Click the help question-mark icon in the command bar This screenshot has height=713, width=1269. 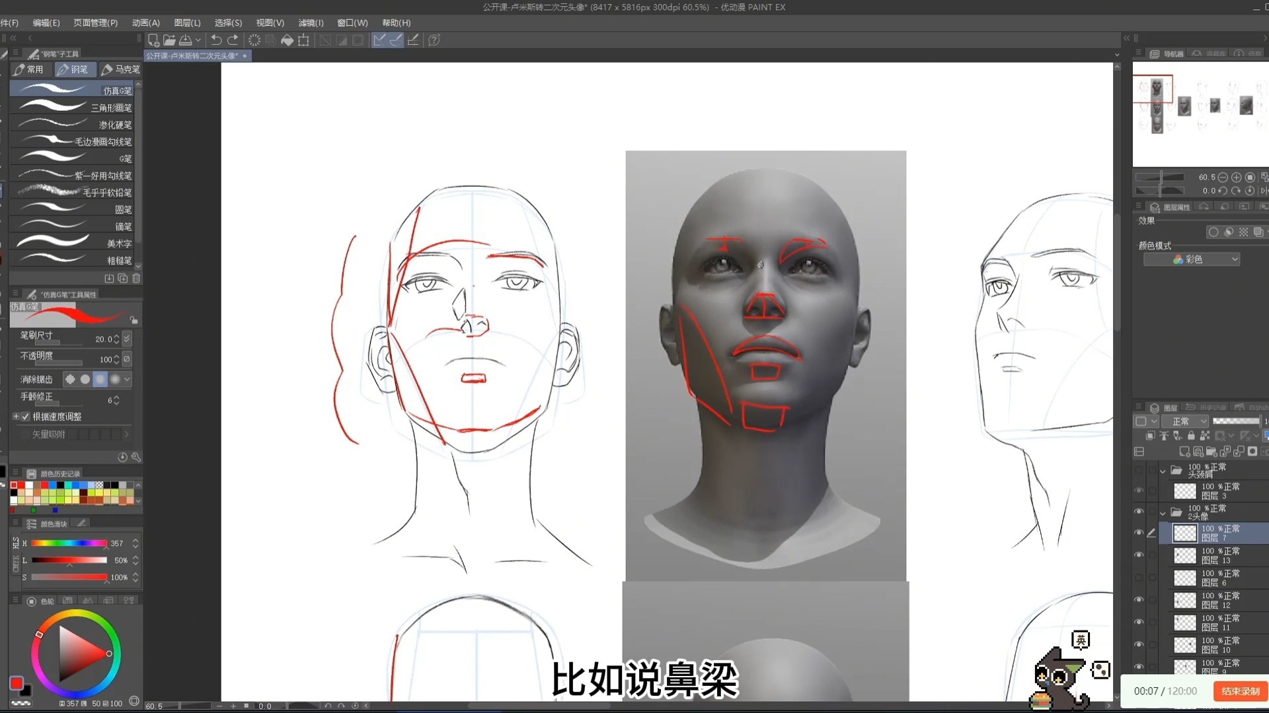[x=434, y=40]
